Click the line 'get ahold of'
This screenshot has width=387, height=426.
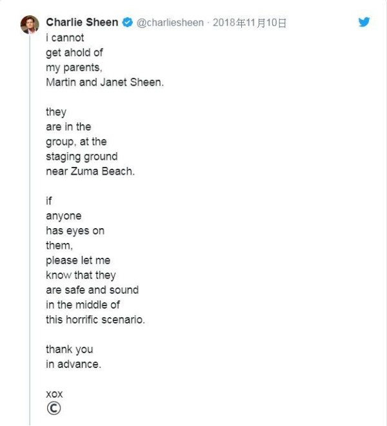click(74, 53)
